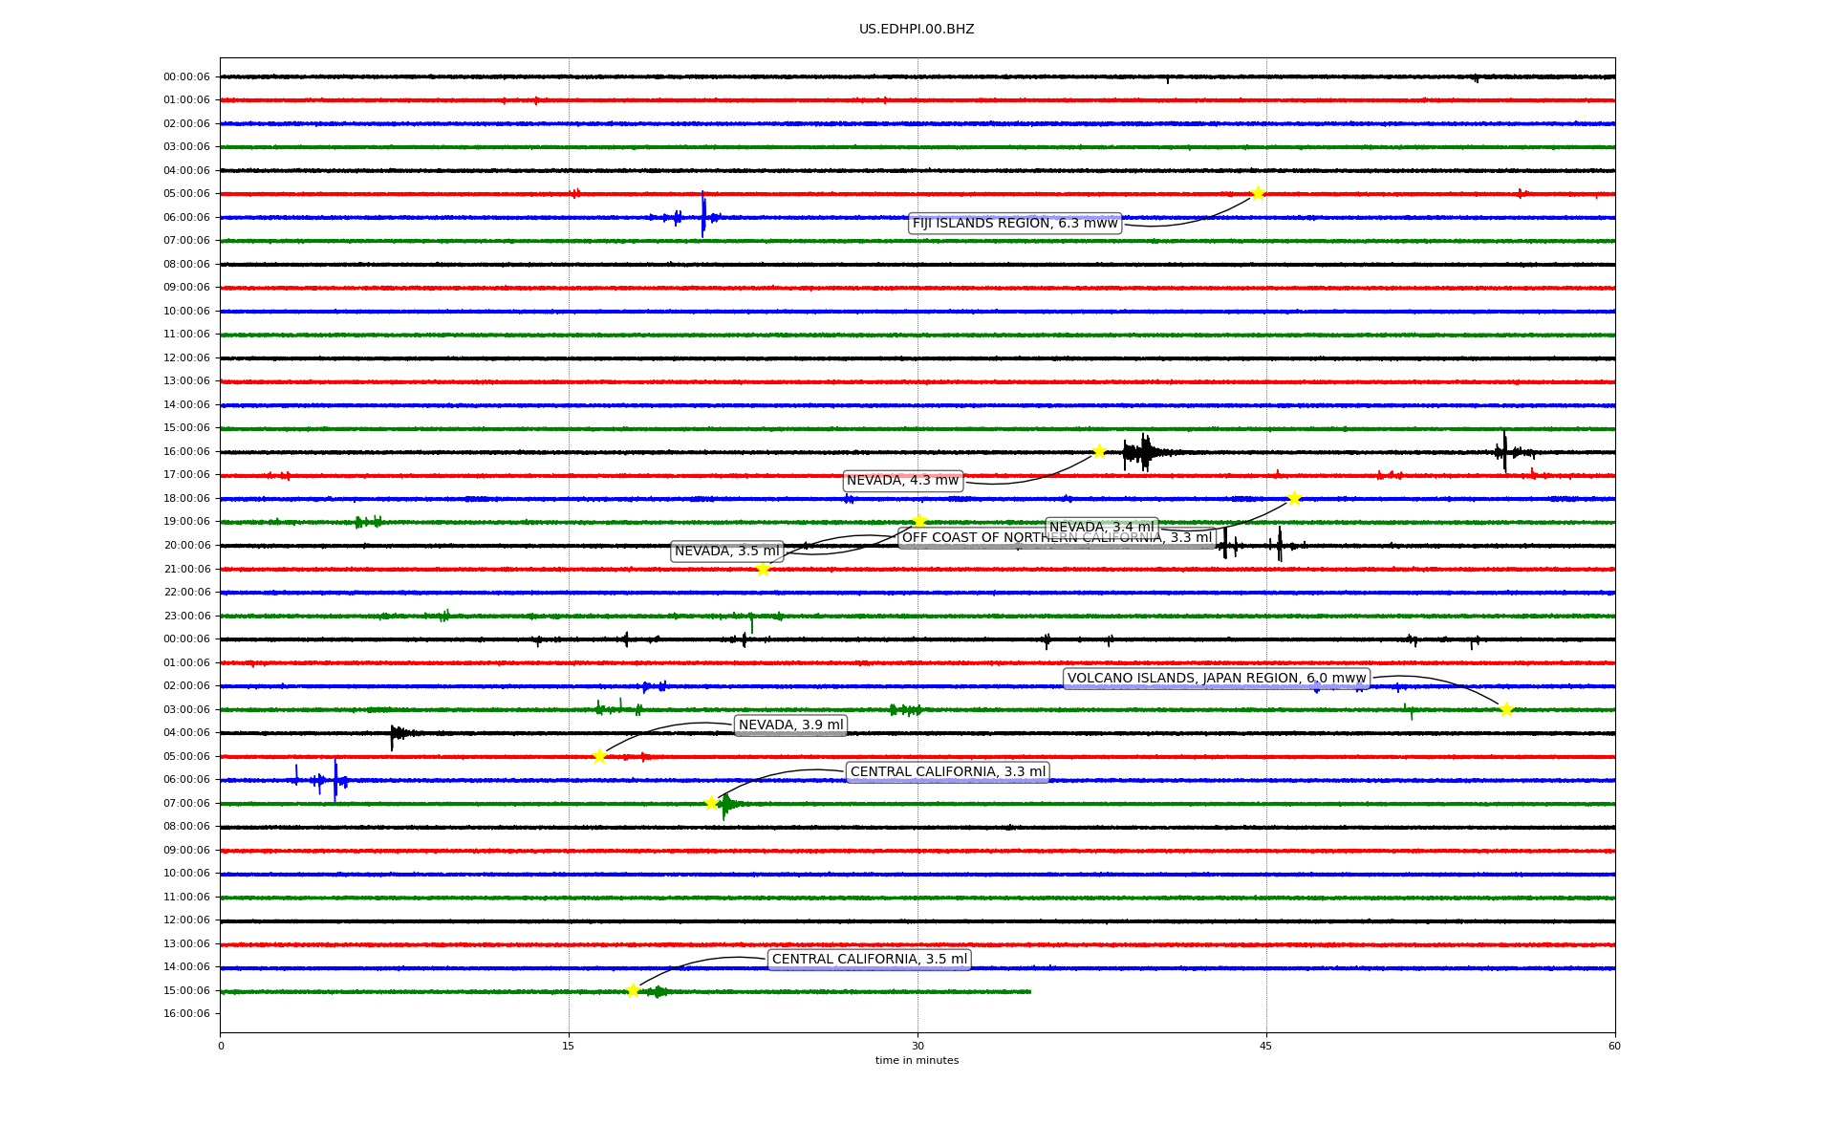Click the Nevada 3.4 ml star marker
The image size is (1835, 1147).
(1294, 498)
